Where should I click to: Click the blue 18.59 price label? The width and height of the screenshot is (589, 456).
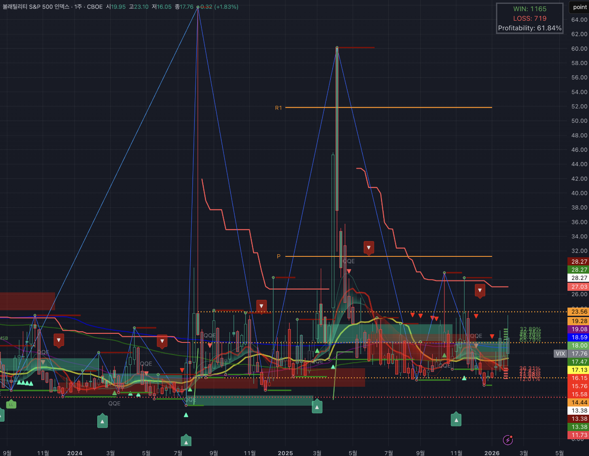coord(578,338)
